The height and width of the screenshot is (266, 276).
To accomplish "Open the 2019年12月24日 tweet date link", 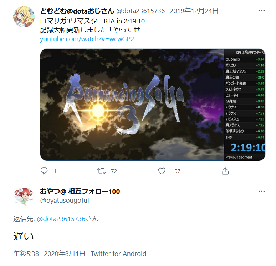I will point(194,11).
